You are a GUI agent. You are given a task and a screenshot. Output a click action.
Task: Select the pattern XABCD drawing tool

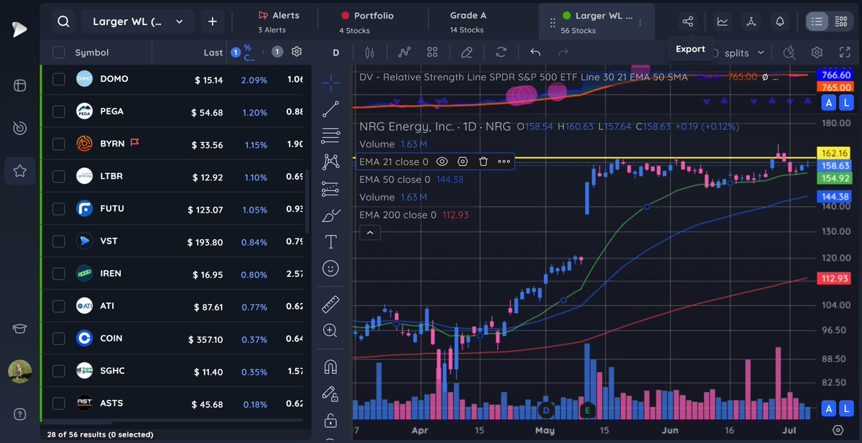[x=331, y=162]
